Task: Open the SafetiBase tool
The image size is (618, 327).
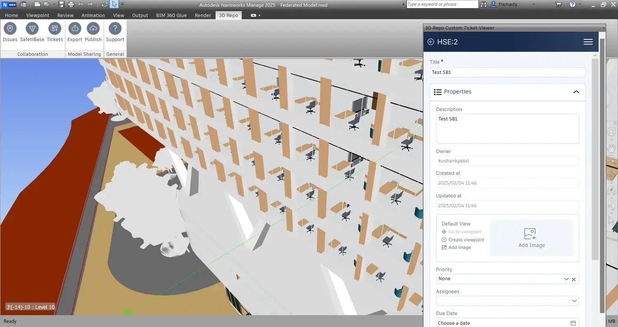Action: coord(32,32)
